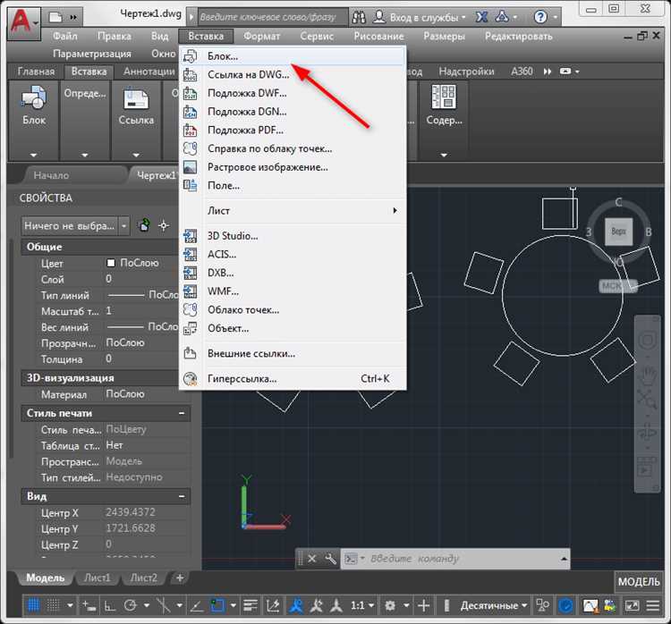Click the keyword search input field
The image size is (671, 624).
point(273,17)
